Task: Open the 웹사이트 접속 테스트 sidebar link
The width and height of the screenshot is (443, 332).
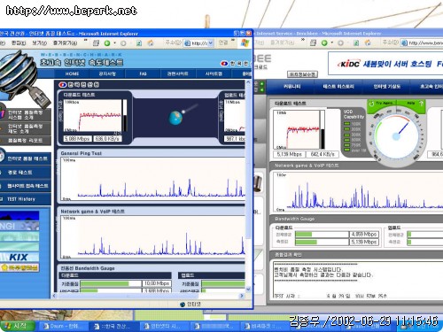Action: click(x=27, y=186)
